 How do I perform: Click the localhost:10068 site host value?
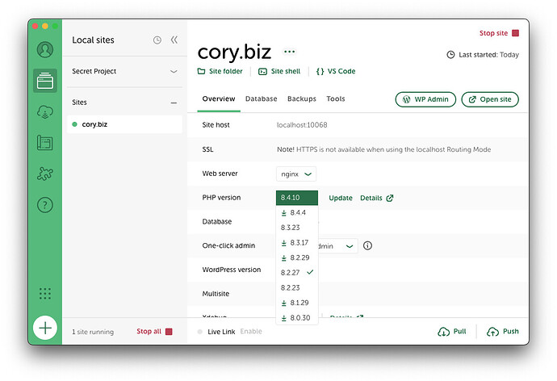click(302, 125)
